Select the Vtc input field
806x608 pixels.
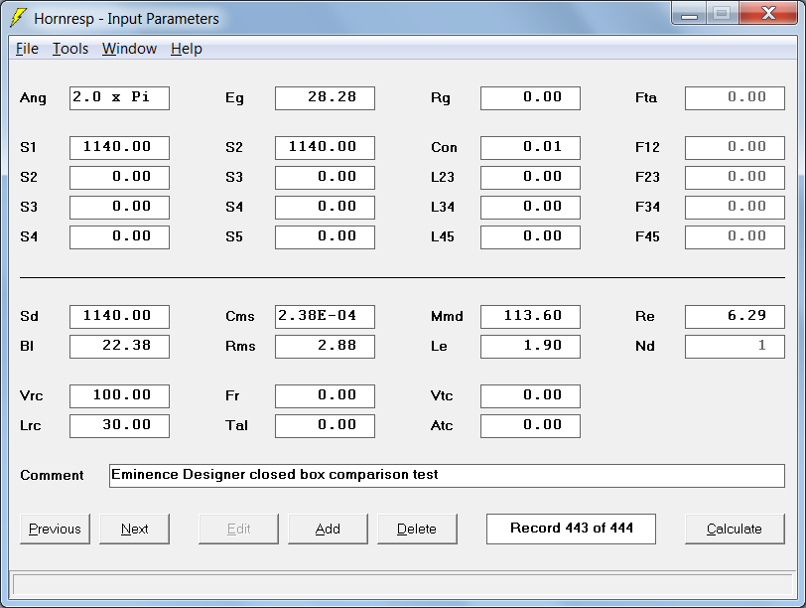click(530, 396)
